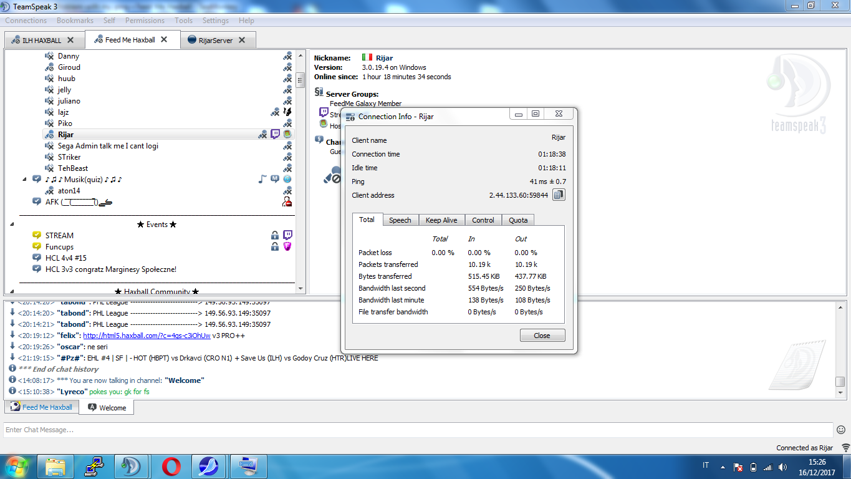The image size is (851, 479).
Task: Close the ILH HAXBALL server tab
Action: (70, 40)
